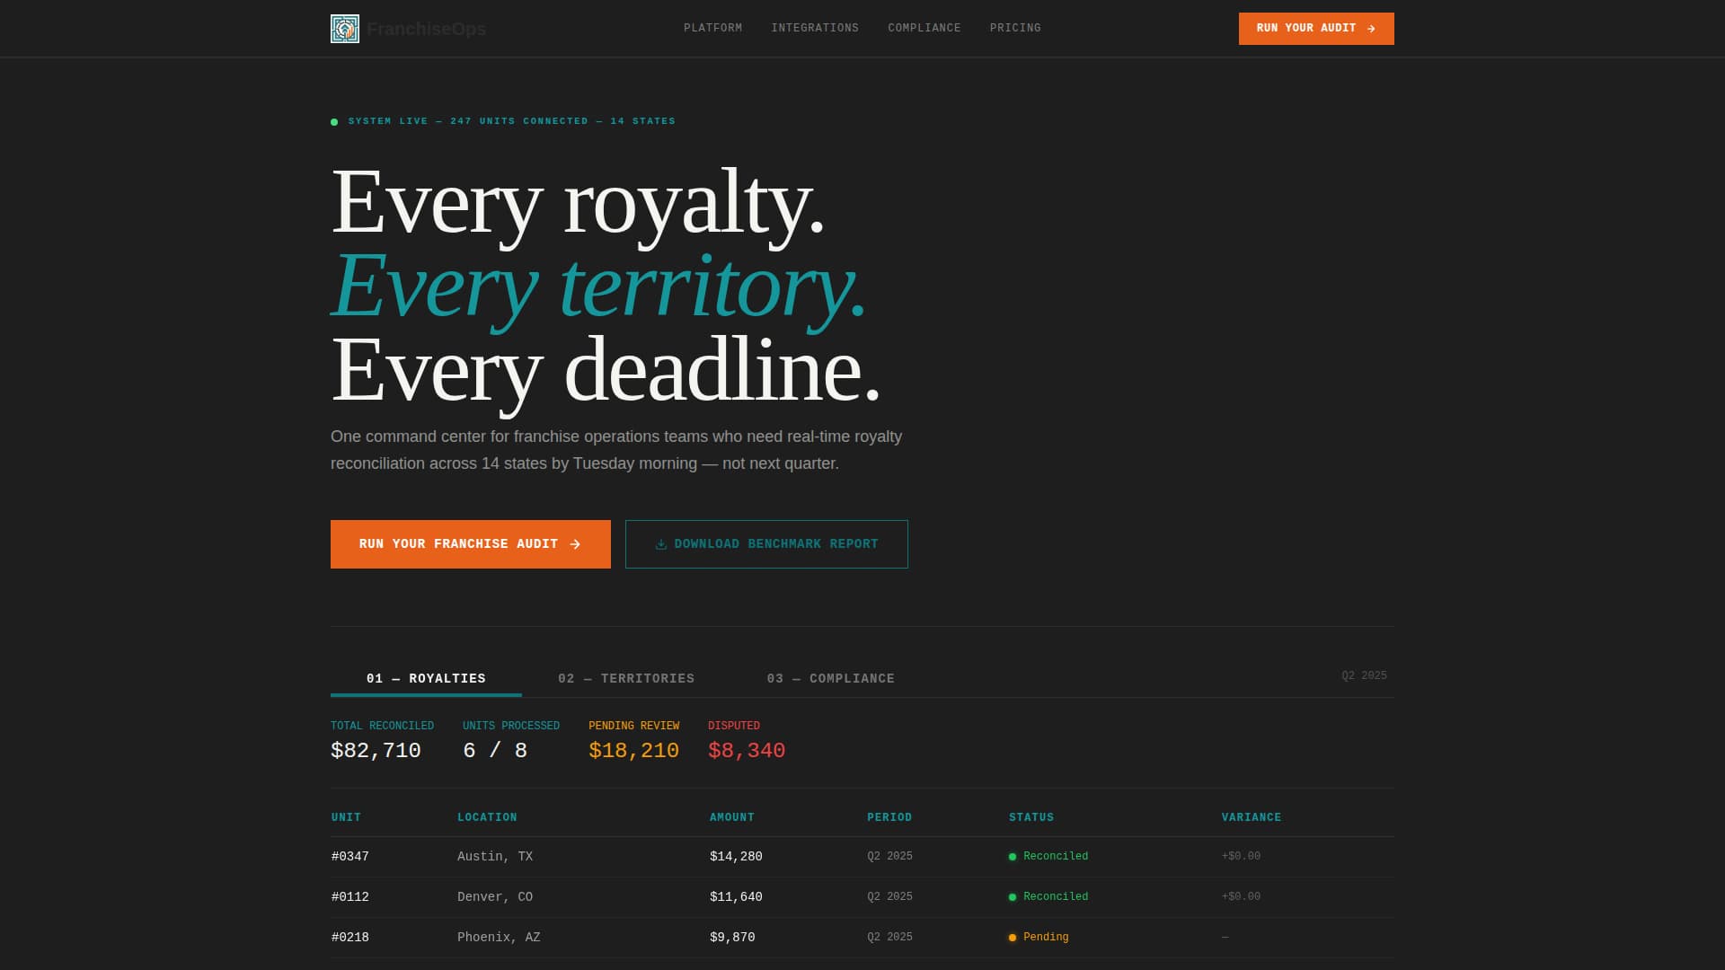Click the Pending Review amount $18,210
The height and width of the screenshot is (970, 1725).
[x=633, y=751]
